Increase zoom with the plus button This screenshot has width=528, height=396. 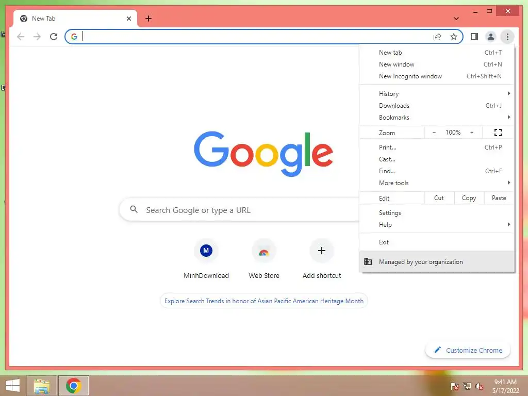click(472, 133)
